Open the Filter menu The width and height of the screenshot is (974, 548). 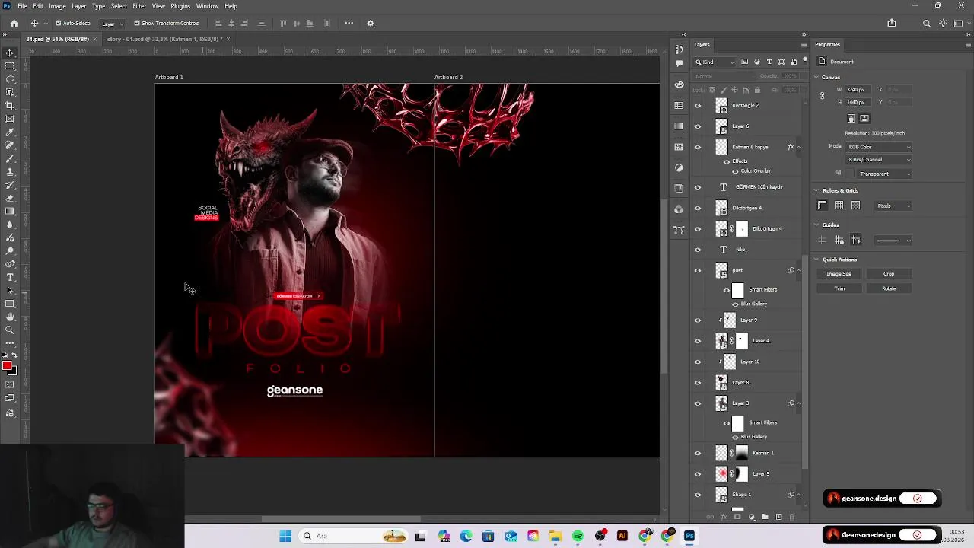click(x=139, y=6)
